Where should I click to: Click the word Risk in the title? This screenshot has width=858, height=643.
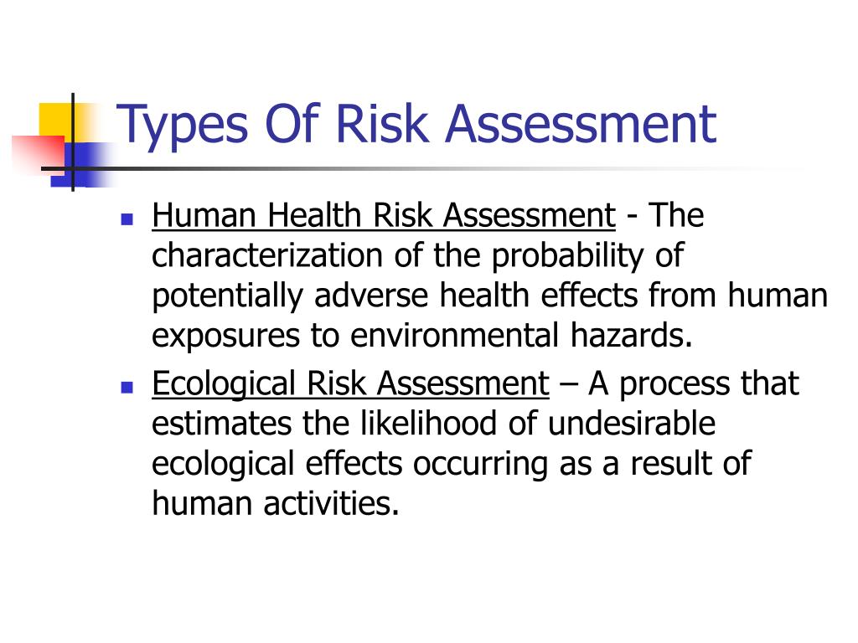381,125
